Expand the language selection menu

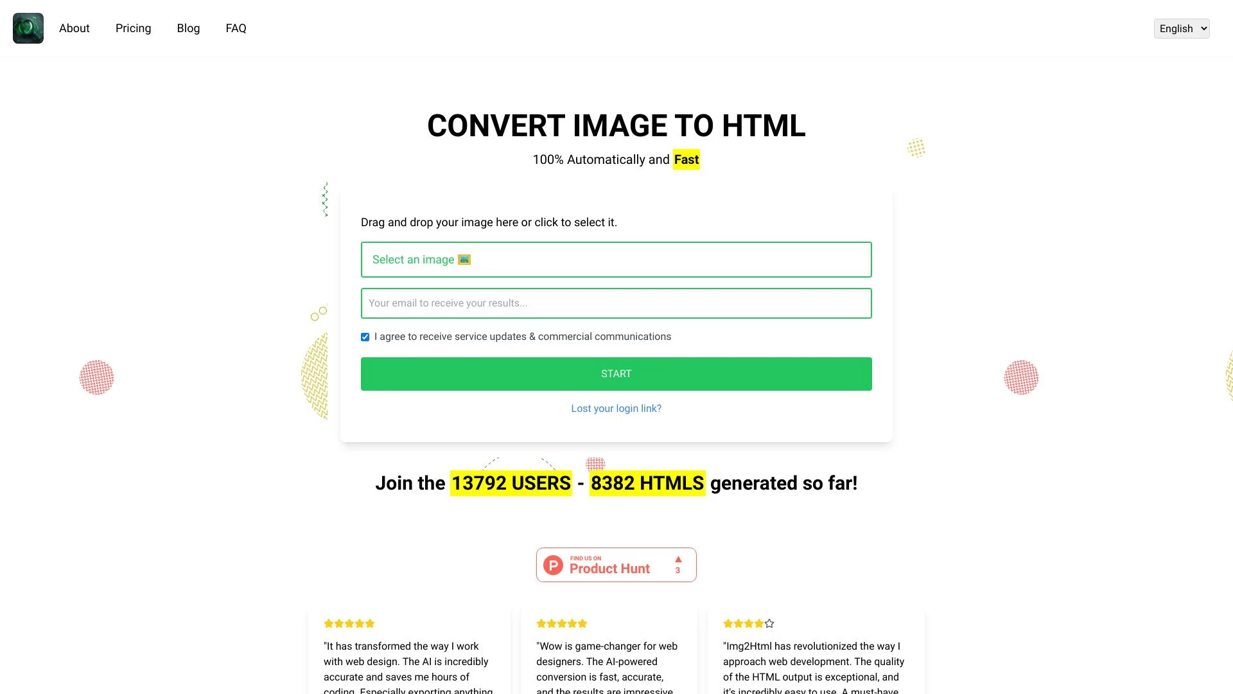point(1182,28)
